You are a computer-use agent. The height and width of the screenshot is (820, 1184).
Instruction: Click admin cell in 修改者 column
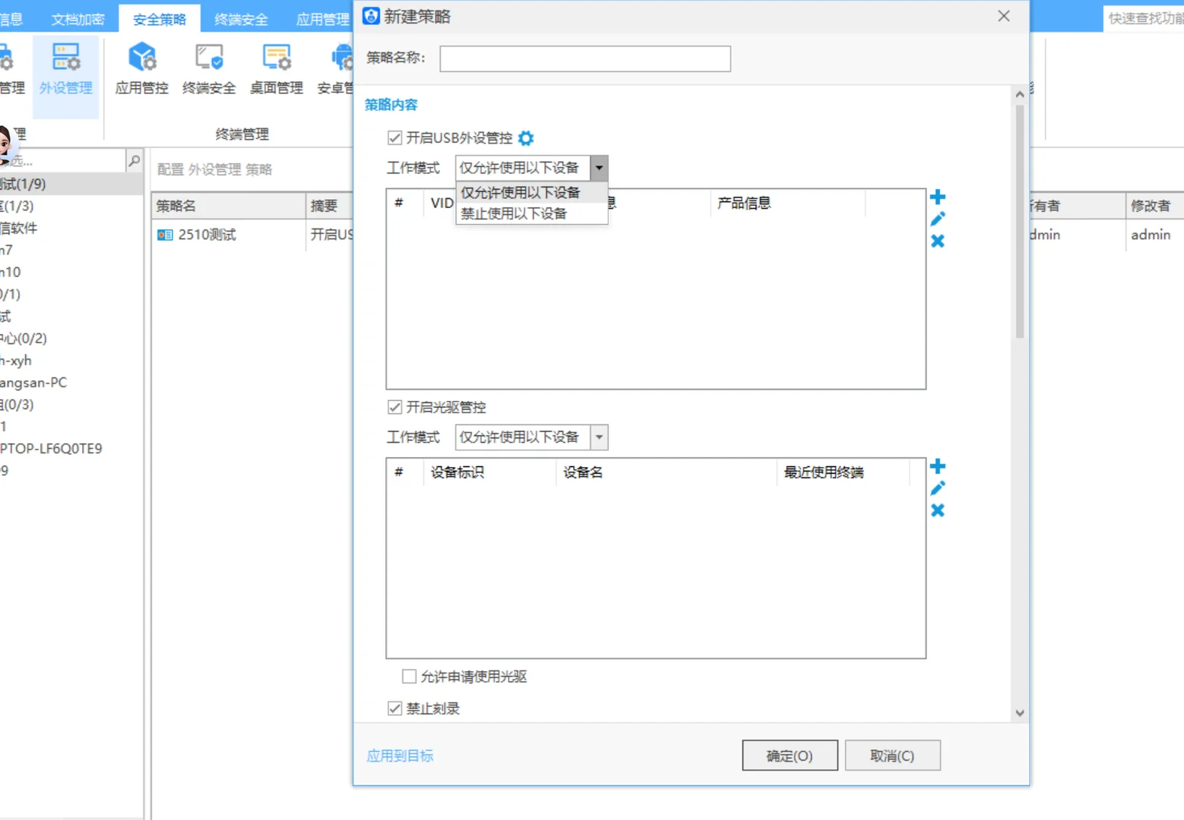click(x=1151, y=235)
